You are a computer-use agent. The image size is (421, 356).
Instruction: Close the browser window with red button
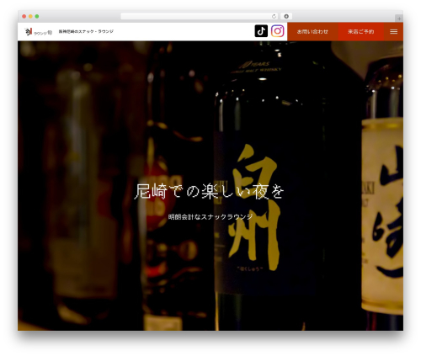(24, 16)
